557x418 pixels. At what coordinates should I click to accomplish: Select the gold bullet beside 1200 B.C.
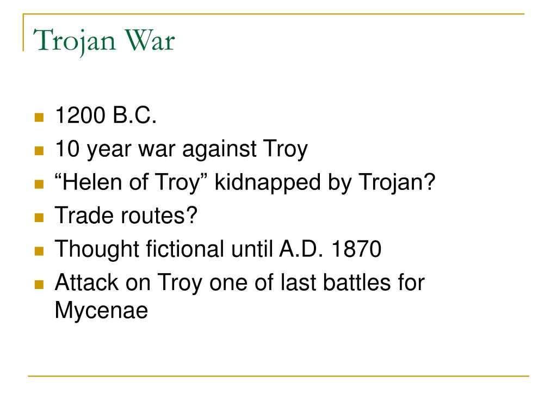[x=39, y=117]
